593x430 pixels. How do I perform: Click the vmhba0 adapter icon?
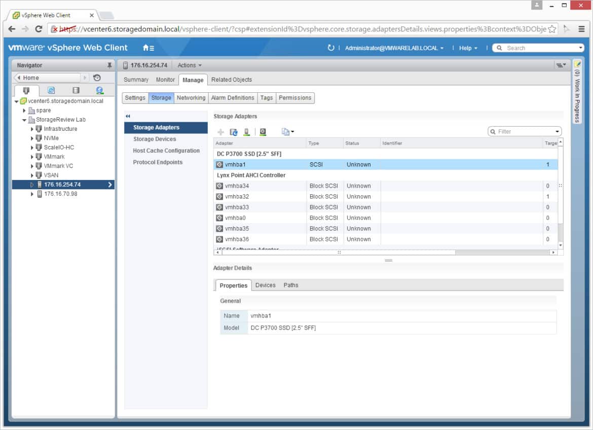click(219, 218)
